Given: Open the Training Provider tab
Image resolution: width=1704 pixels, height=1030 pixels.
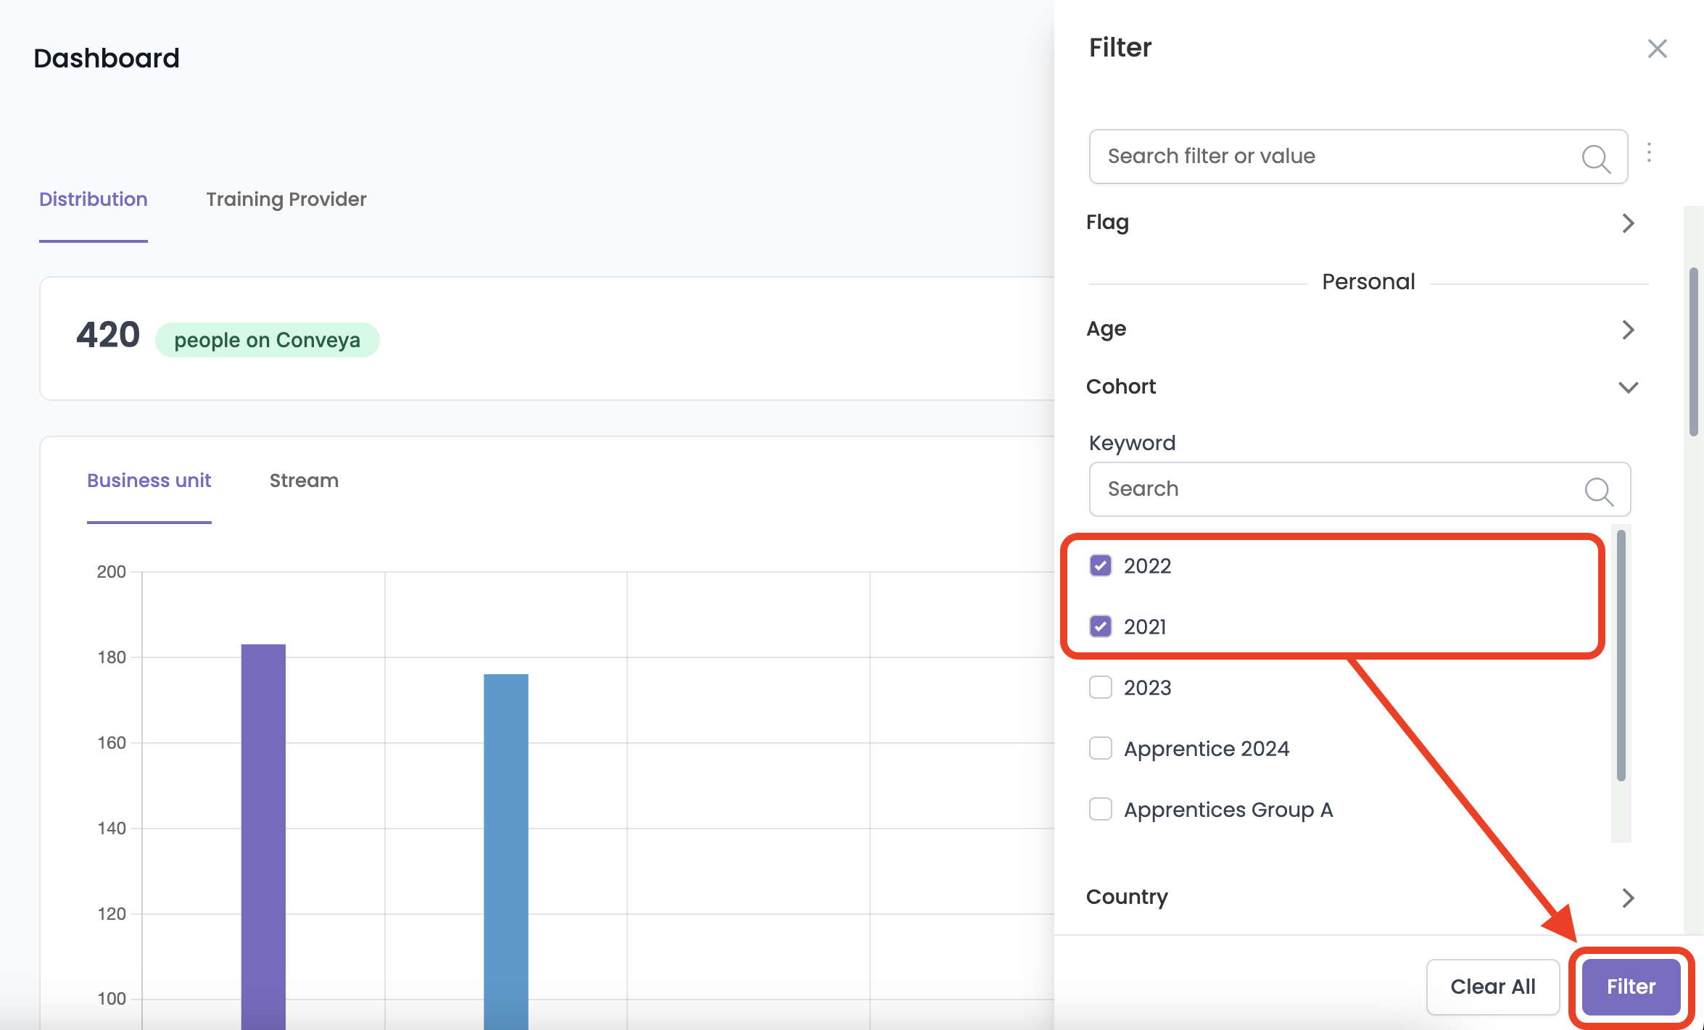Looking at the screenshot, I should pyautogui.click(x=286, y=199).
